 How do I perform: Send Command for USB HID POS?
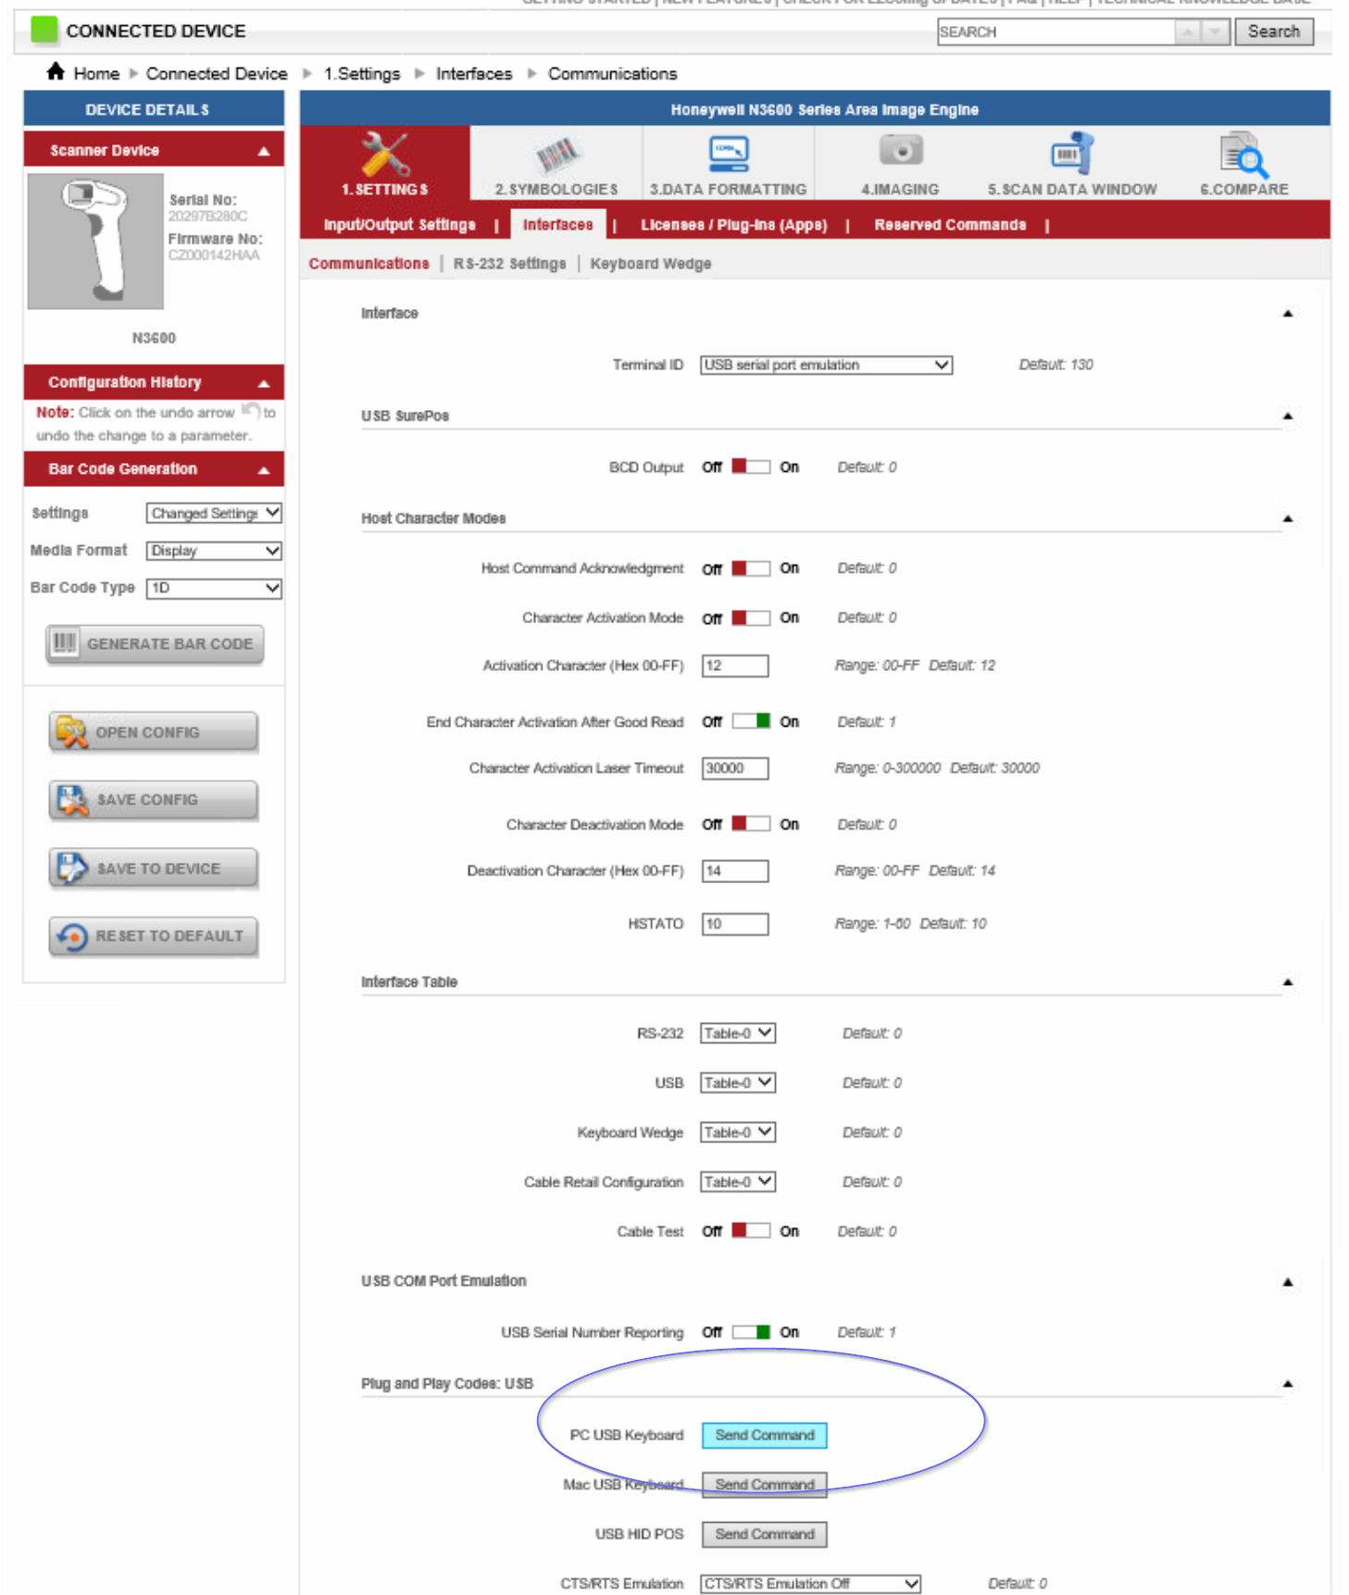coord(764,1534)
